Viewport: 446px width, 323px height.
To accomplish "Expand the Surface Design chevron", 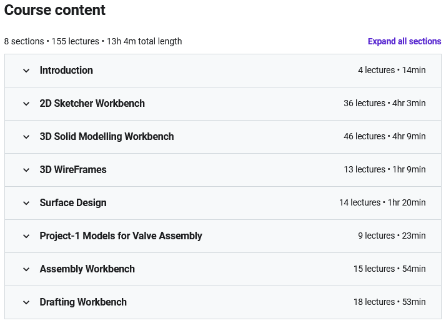I will pyautogui.click(x=26, y=203).
